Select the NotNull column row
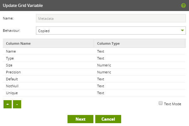This screenshot has width=189, height=126. click(94, 86)
